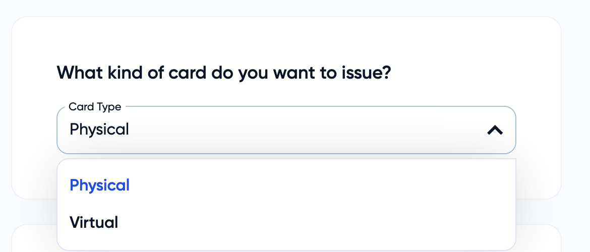Screen dimensions: 590x252
Task: Click the "Physical" list entry
Action: (x=100, y=185)
